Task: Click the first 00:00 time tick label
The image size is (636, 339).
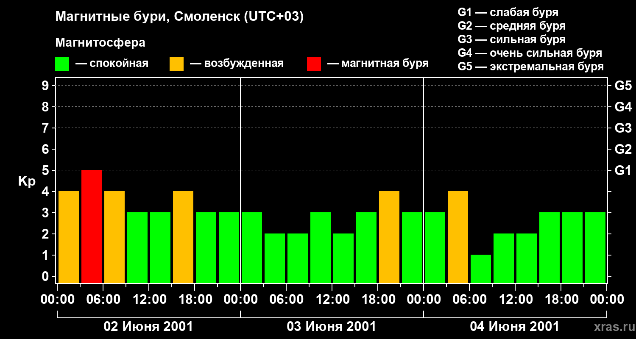Action: [x=57, y=300]
